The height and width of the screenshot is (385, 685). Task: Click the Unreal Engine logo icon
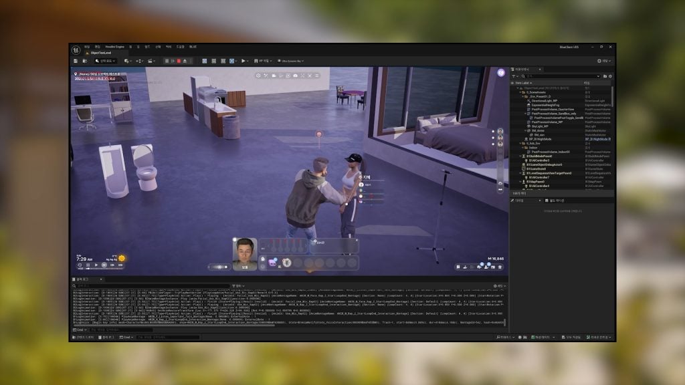tap(75, 47)
